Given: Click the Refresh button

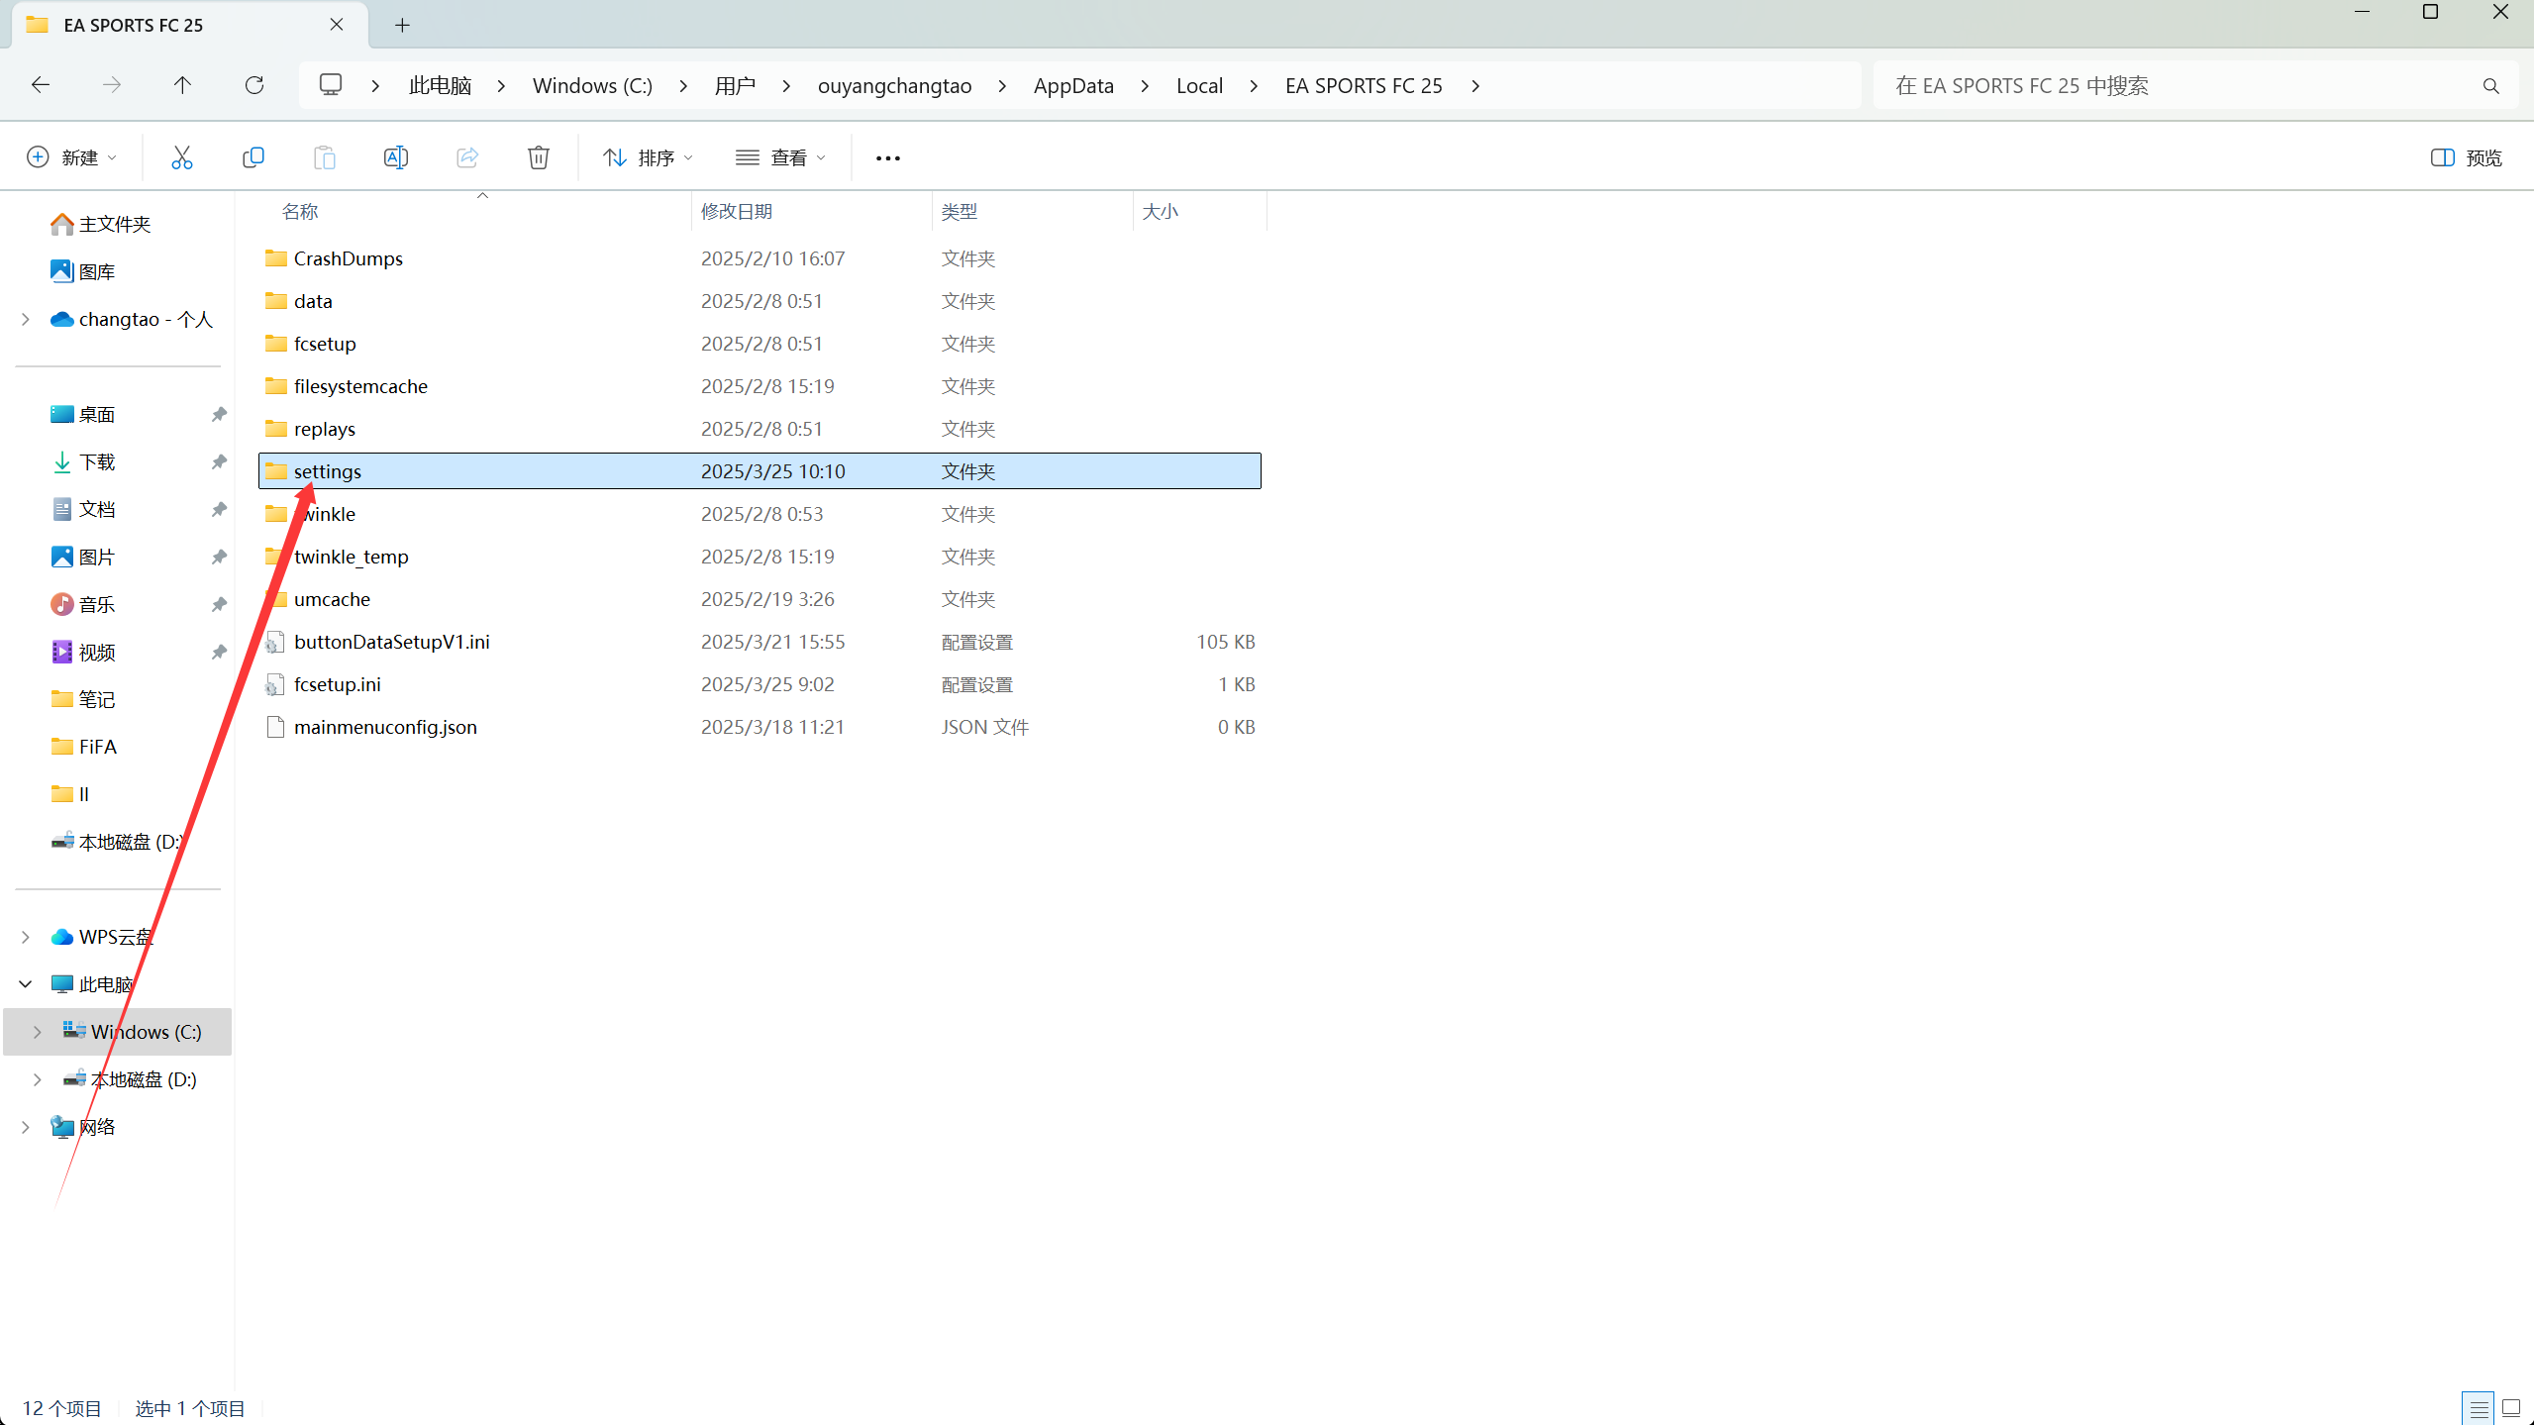Looking at the screenshot, I should coord(254,85).
